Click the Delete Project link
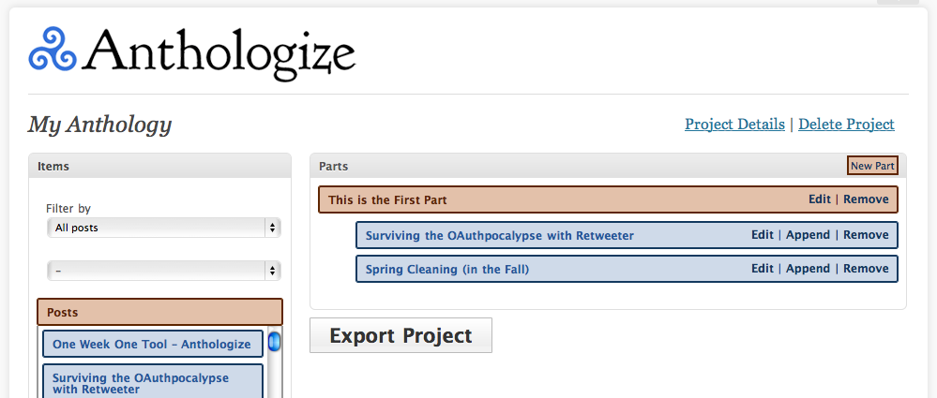The width and height of the screenshot is (937, 398). coord(846,125)
